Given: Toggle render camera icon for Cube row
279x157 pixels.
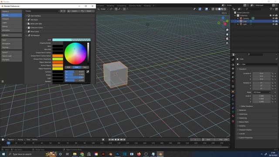Looking at the screenshot, I should coord(276,21).
